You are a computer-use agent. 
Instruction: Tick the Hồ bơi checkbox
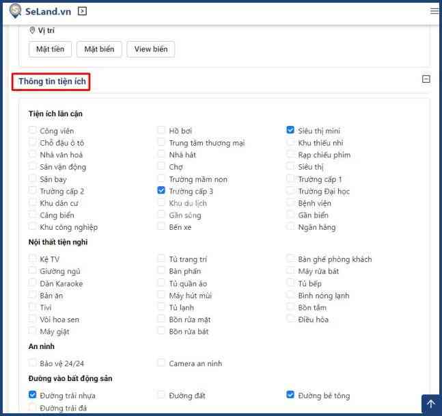pos(161,130)
